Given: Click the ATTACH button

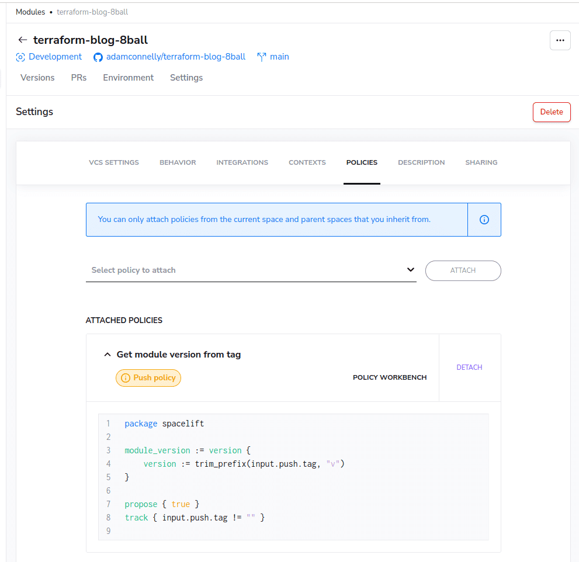Looking at the screenshot, I should (x=463, y=270).
